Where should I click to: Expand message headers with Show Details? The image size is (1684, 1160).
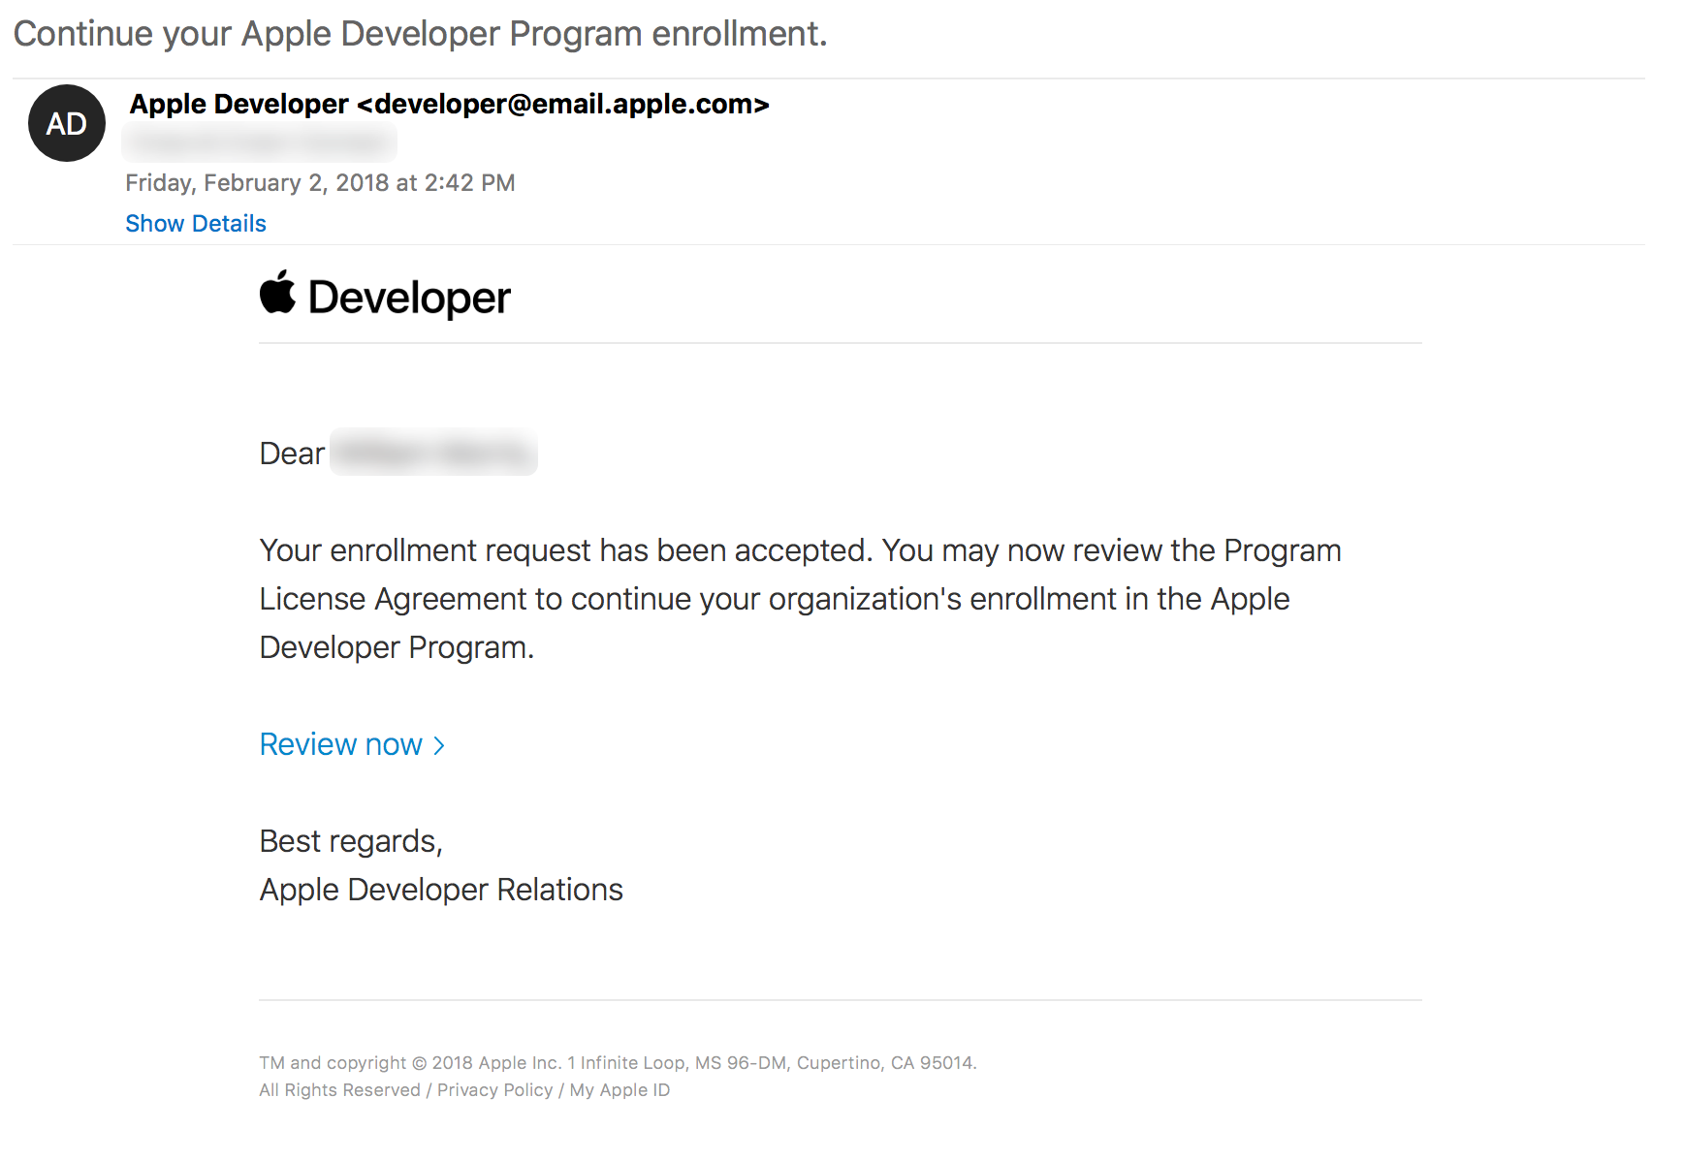point(195,224)
